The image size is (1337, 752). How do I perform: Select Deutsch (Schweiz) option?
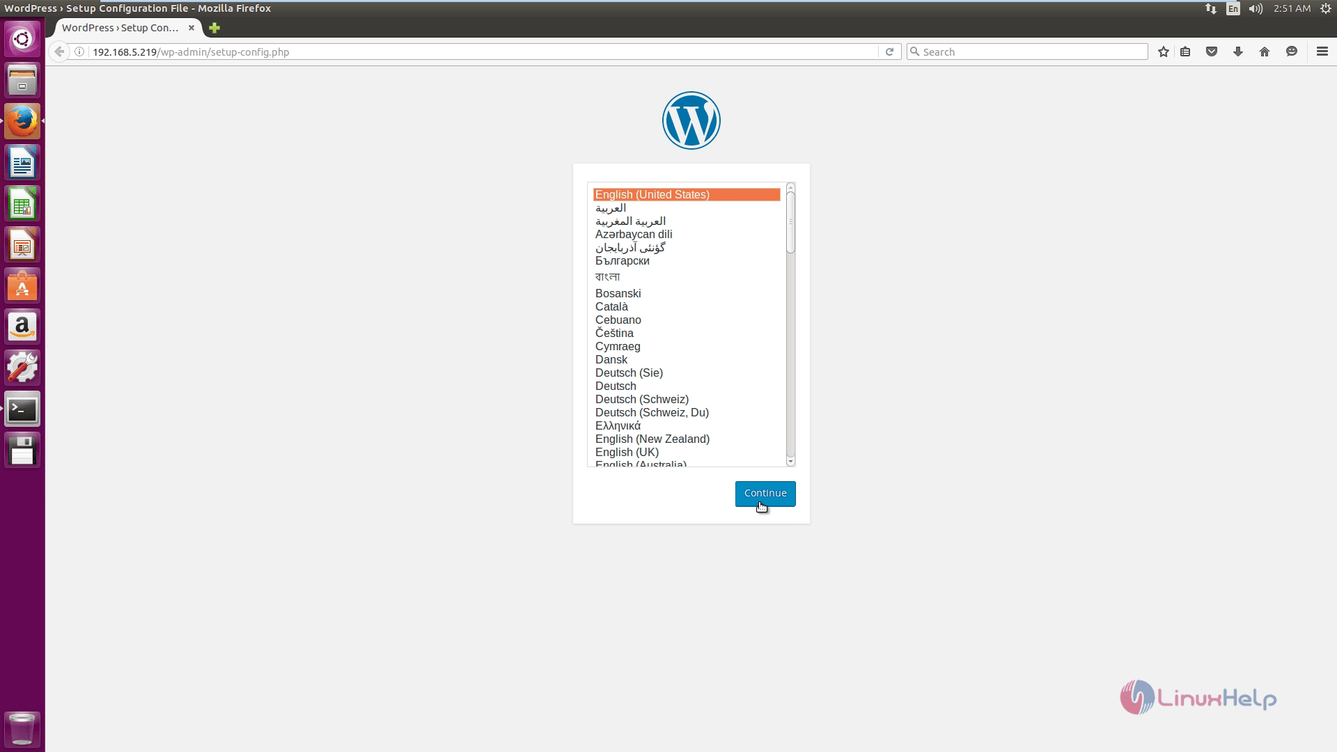pyautogui.click(x=687, y=400)
